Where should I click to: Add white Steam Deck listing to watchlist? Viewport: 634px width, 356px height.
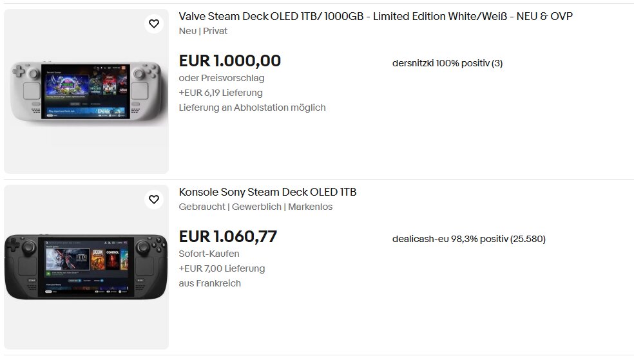[153, 24]
